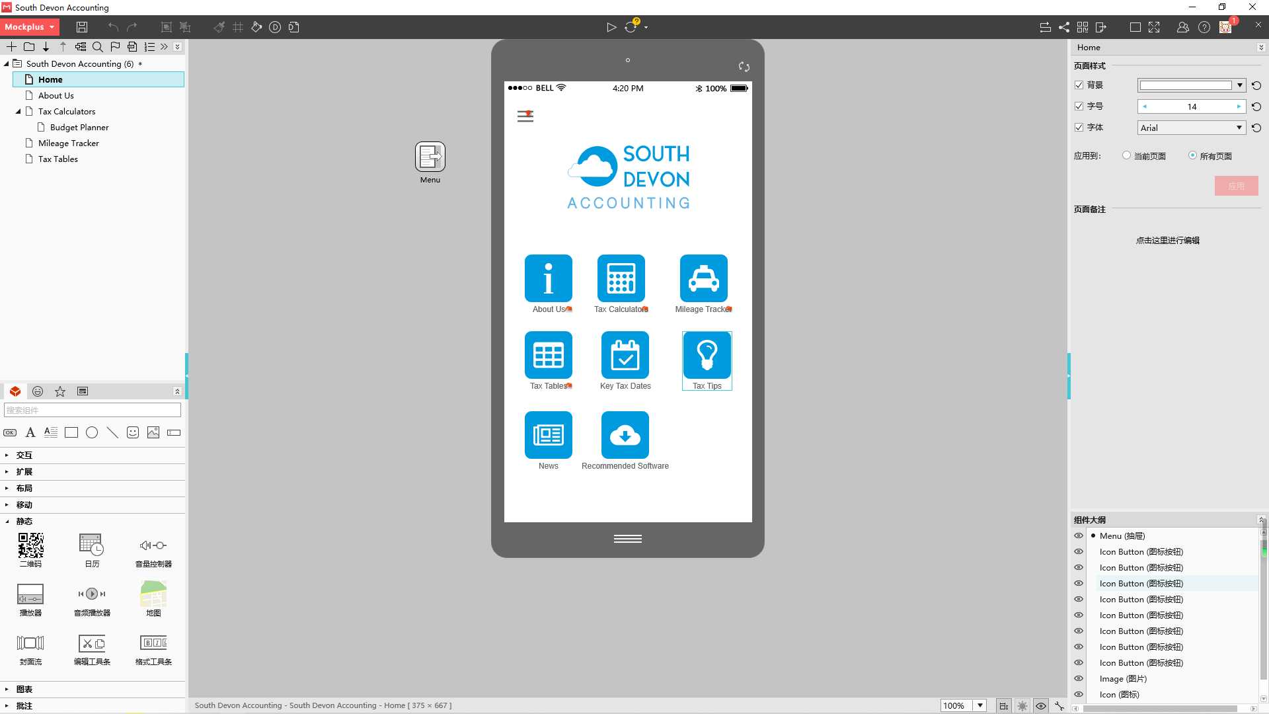
Task: Add a new page with the plus icon
Action: (x=11, y=47)
